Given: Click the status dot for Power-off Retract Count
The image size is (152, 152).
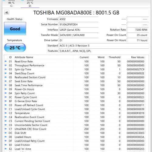Looking at the screenshot, I should point(5,105).
